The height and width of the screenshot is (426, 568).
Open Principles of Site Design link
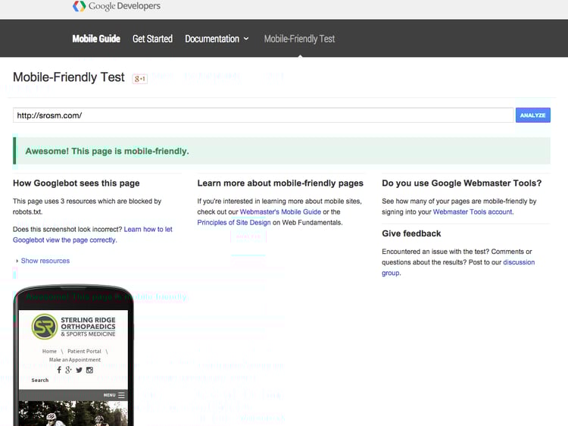(x=234, y=222)
